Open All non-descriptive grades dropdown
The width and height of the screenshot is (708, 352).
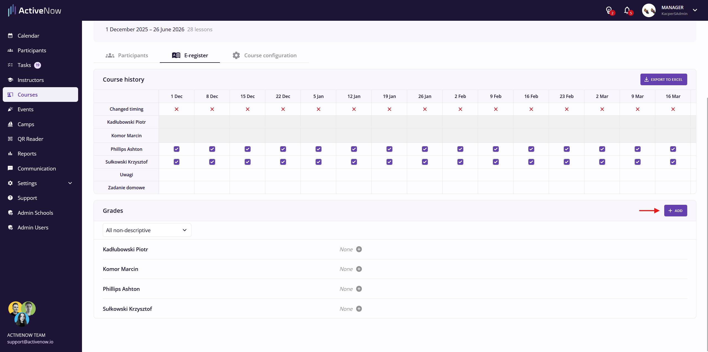tap(147, 230)
